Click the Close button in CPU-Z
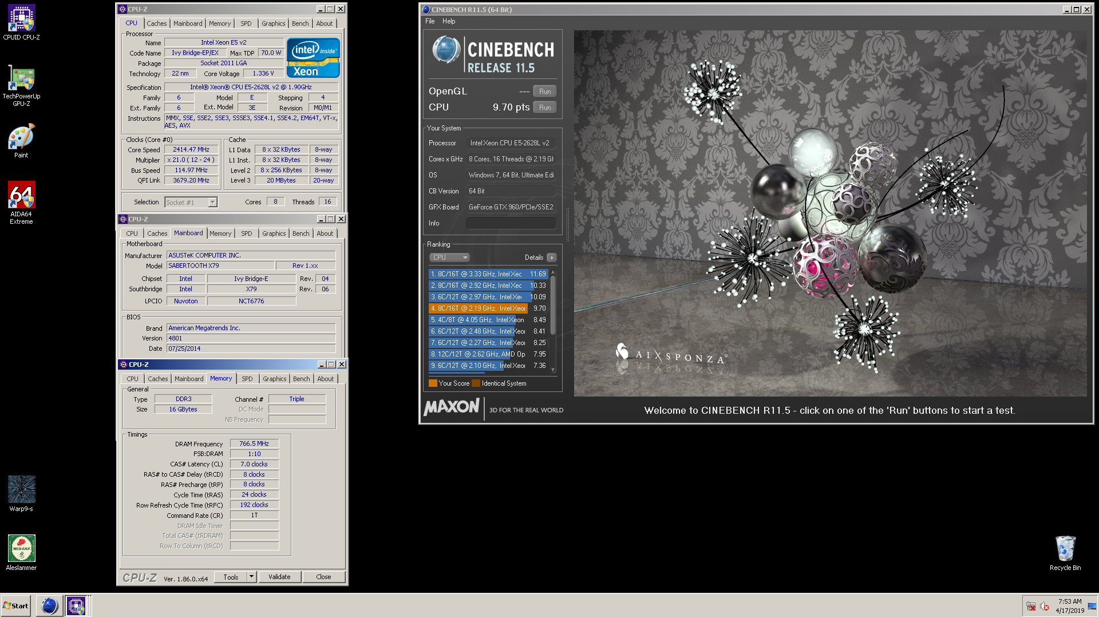This screenshot has height=618, width=1099. tap(323, 577)
